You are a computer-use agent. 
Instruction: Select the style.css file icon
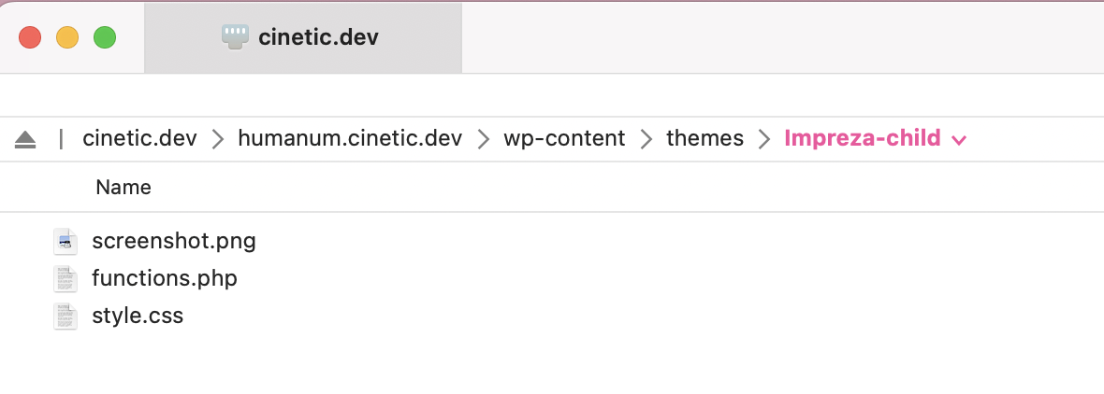point(65,316)
